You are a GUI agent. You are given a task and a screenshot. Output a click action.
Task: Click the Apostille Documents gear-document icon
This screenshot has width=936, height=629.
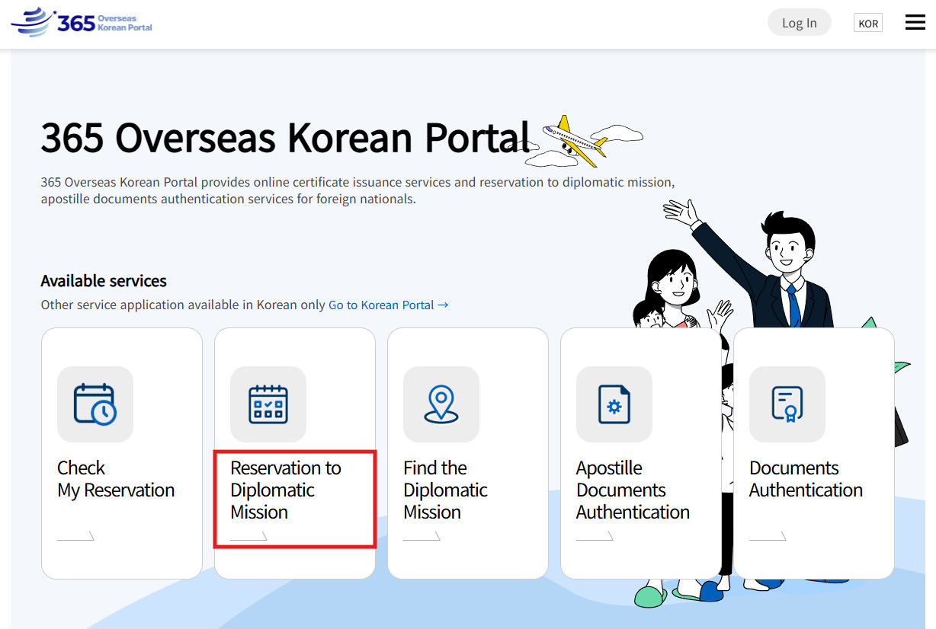(614, 404)
